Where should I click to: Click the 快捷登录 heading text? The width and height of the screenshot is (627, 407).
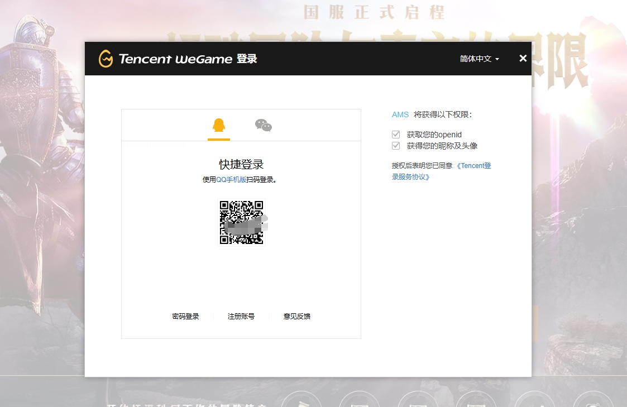coord(241,165)
